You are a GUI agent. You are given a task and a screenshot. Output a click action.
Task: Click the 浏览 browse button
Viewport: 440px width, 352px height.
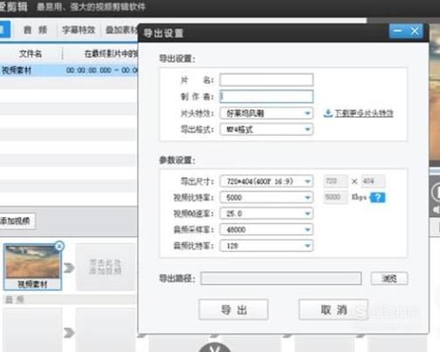pos(389,279)
